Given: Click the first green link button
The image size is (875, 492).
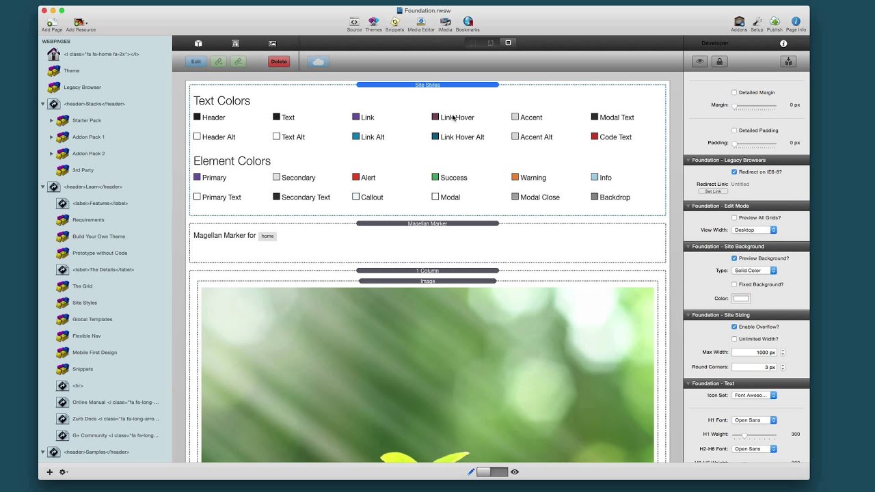Looking at the screenshot, I should (218, 61).
